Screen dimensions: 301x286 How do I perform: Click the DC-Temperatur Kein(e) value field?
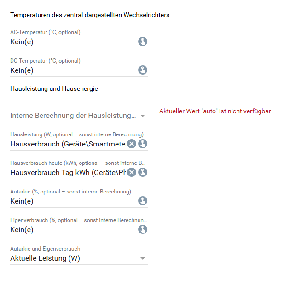tap(74, 70)
